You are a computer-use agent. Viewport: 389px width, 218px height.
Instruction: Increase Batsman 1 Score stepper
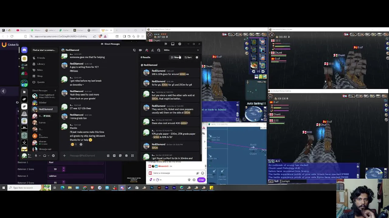(64, 168)
